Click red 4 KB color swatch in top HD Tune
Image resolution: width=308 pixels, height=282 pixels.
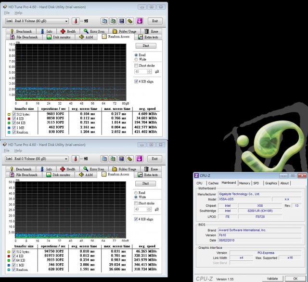[x=9, y=119]
